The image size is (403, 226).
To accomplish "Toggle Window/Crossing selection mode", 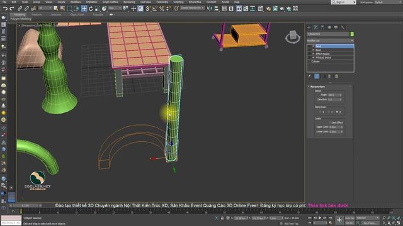I will point(76,8).
